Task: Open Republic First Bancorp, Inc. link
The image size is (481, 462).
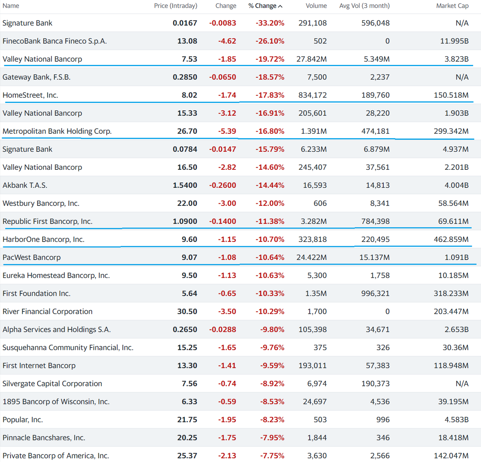Action: click(x=47, y=221)
